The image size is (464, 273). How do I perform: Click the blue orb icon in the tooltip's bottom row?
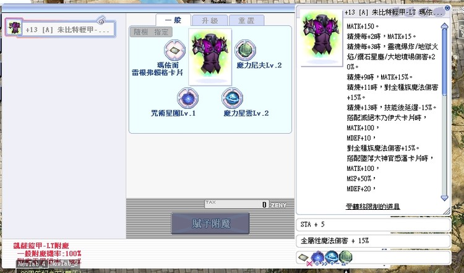333,256
